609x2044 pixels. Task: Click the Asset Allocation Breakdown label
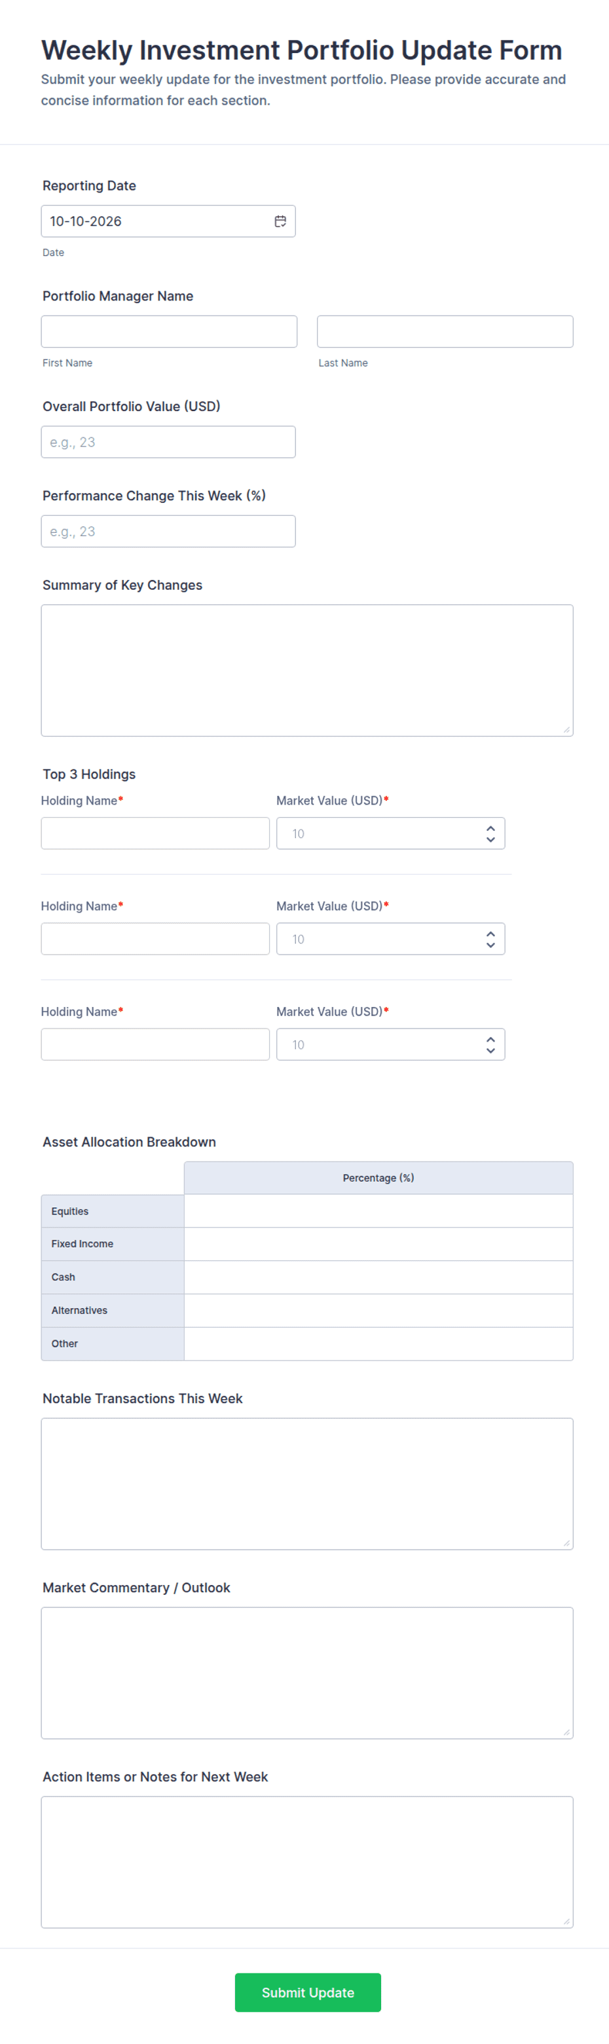tap(130, 1142)
